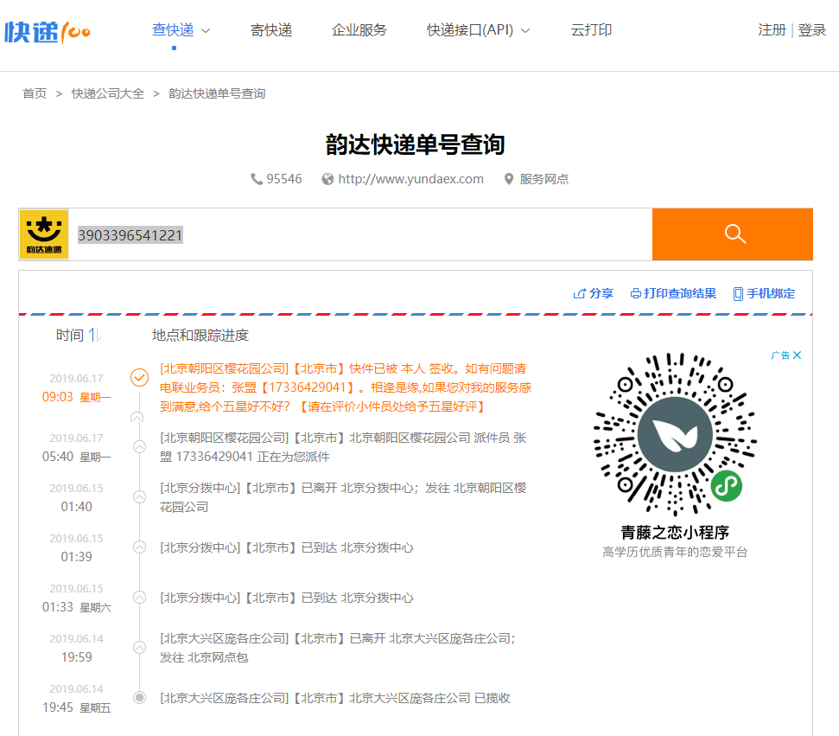This screenshot has width=839, height=736.
Task: Click 韵达快递单号查询 breadcrumb
Action: tap(217, 93)
